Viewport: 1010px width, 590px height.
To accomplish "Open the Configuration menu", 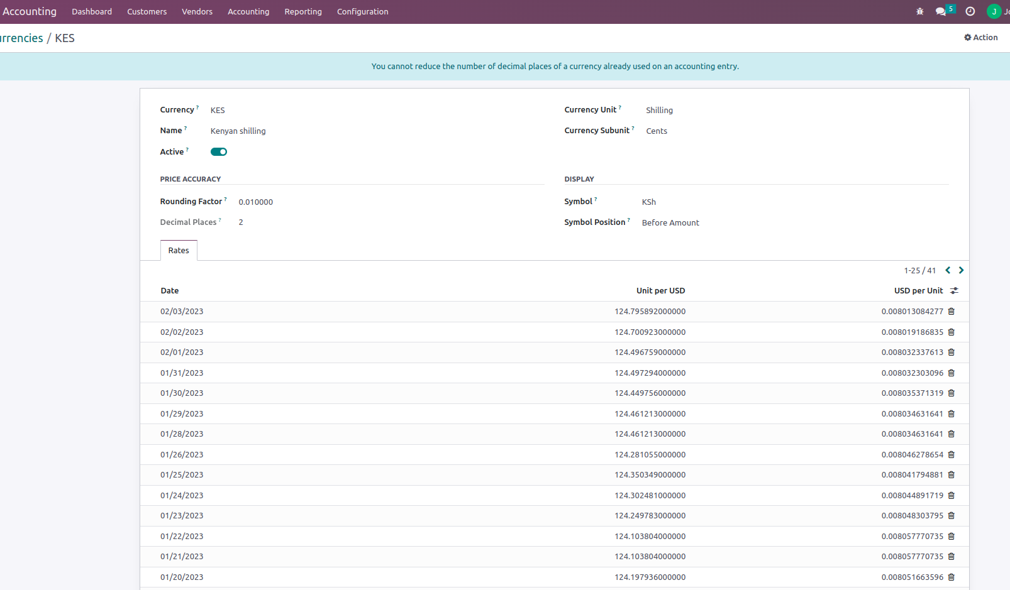I will click(362, 12).
